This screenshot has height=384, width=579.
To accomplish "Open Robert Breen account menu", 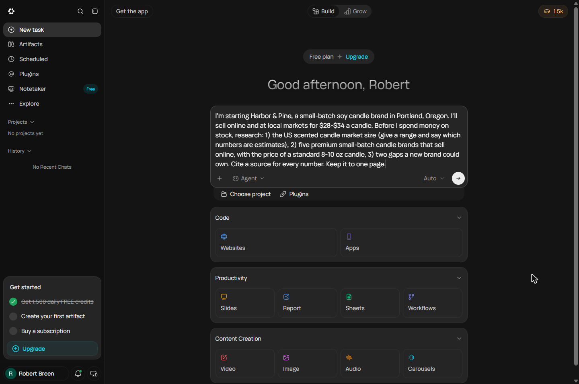I will click(36, 374).
